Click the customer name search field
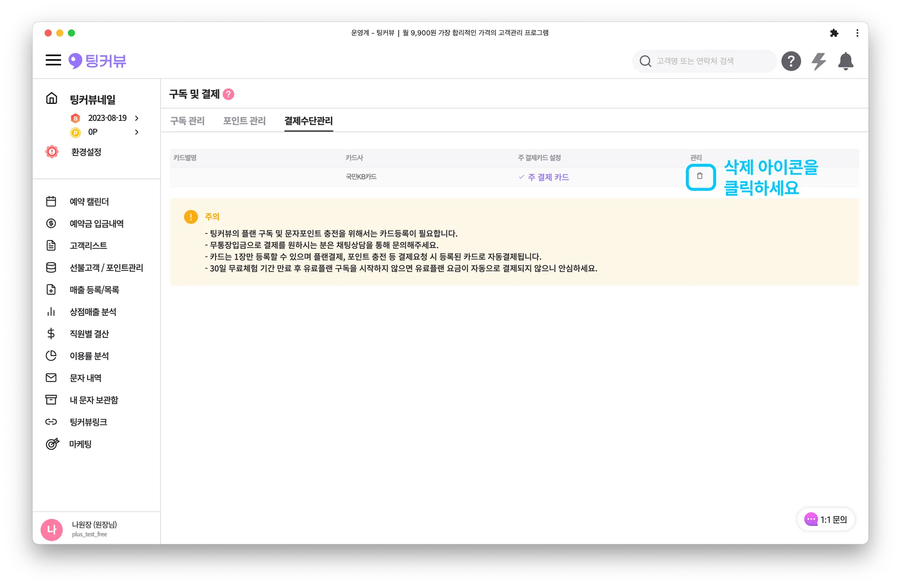This screenshot has width=901, height=587. (x=704, y=61)
